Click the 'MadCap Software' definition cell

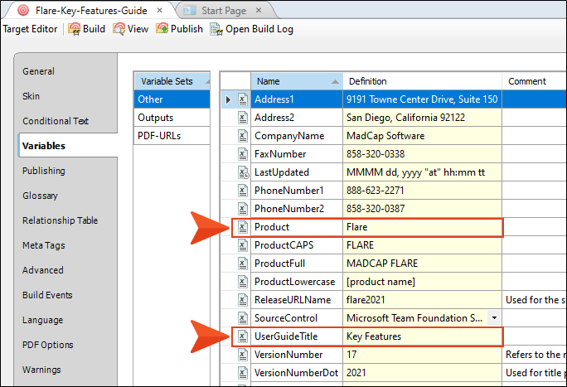tap(422, 136)
